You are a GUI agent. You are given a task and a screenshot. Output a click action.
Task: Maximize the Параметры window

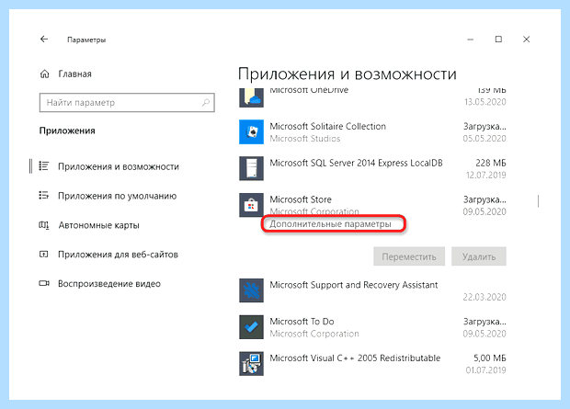click(x=498, y=39)
